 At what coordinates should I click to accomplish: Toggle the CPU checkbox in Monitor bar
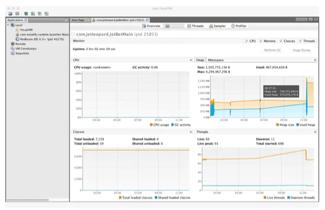[247, 41]
